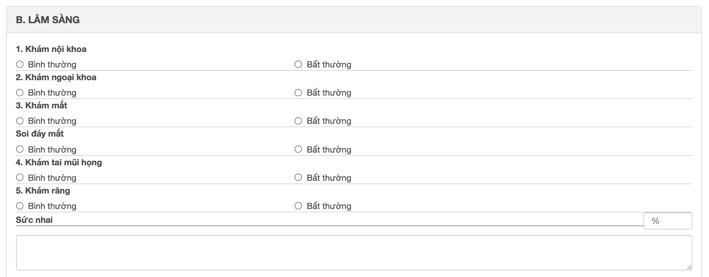Focus the large text area below Sức nhai

[x=354, y=253]
